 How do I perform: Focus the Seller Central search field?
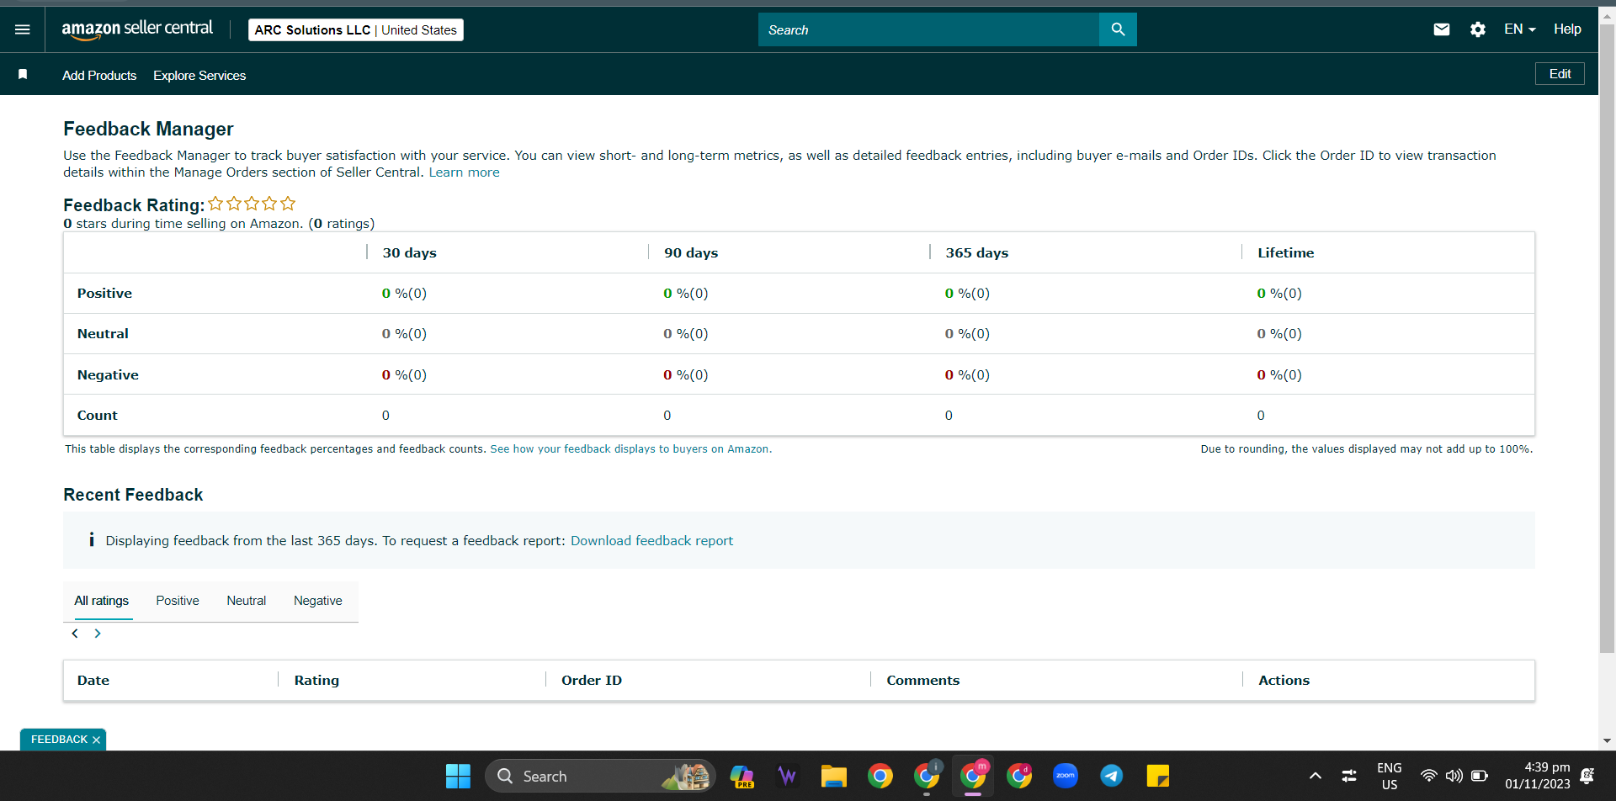(928, 29)
